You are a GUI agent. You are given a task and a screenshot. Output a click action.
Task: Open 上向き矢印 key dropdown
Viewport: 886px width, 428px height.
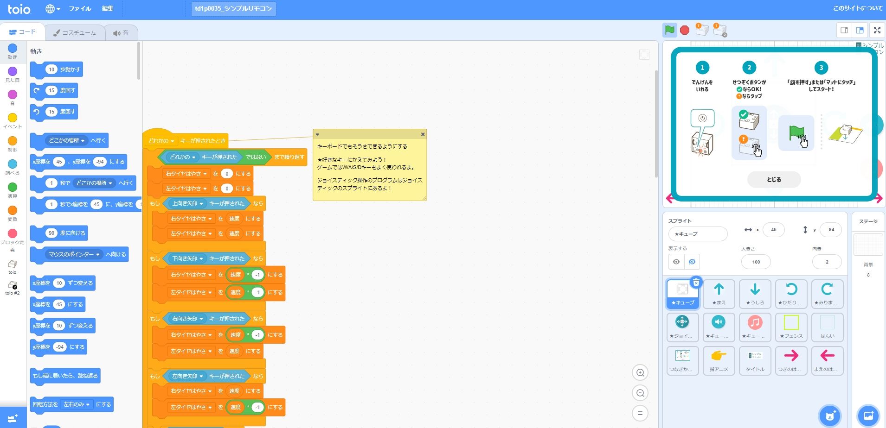tap(187, 203)
